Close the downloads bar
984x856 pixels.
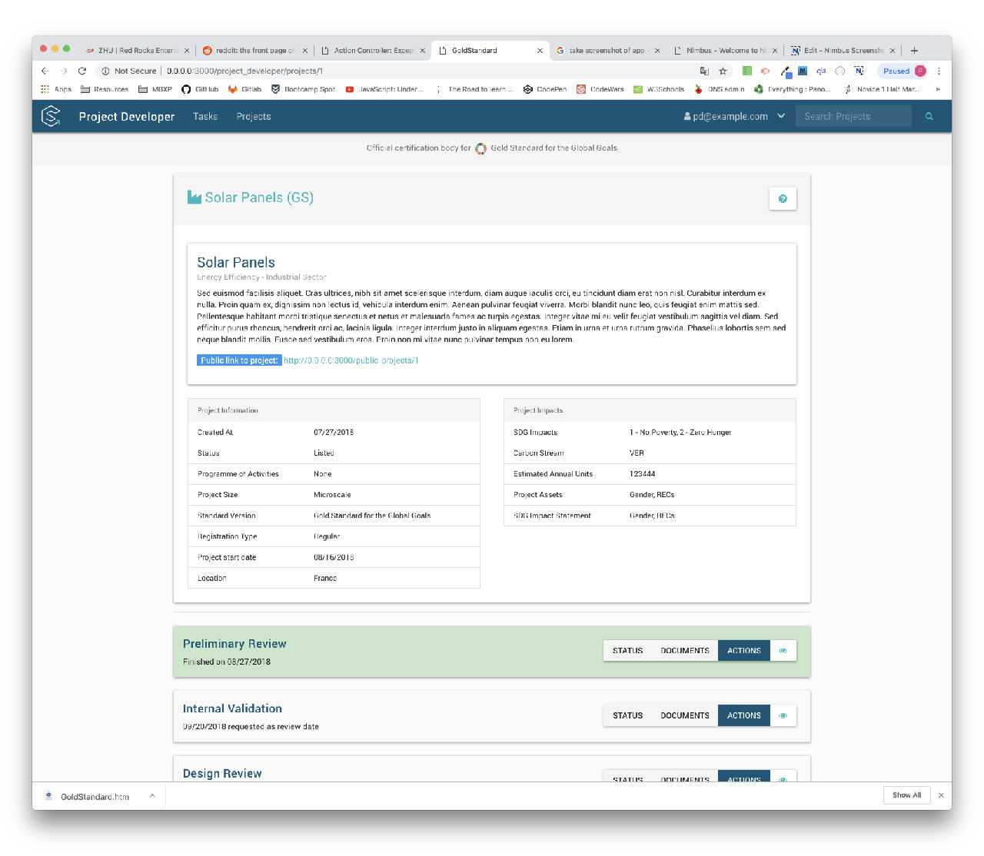pos(941,795)
